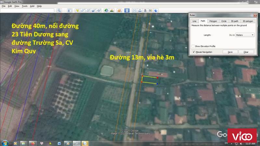
Task: Toggle the Ruler tool icon
Action: pyautogui.click(x=127, y=10)
